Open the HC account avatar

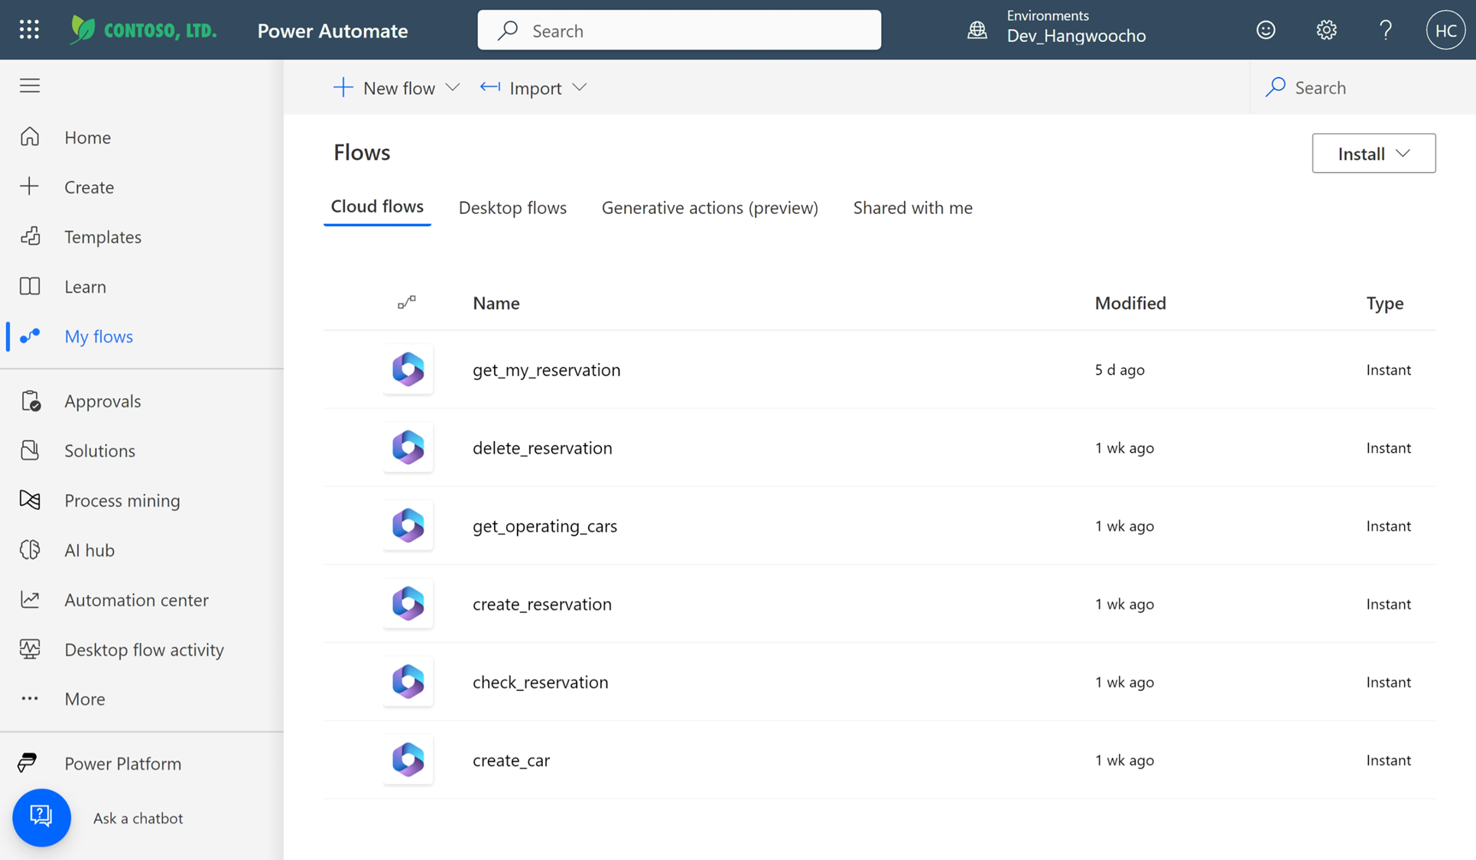1445,30
